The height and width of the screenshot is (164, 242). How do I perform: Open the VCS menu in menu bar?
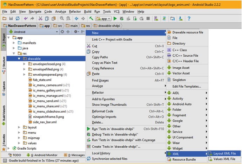(116, 12)
